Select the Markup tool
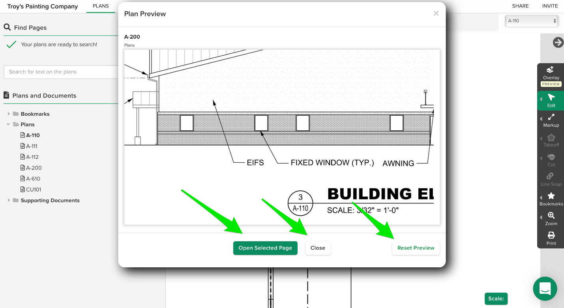This screenshot has height=308, width=564. click(551, 120)
